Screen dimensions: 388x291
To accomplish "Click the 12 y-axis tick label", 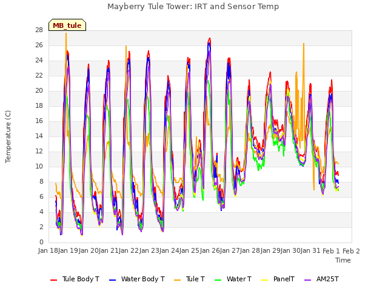I will (x=39, y=151).
